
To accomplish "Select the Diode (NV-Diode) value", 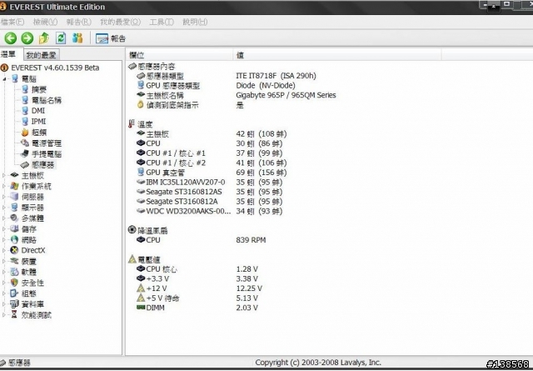I will coord(266,85).
